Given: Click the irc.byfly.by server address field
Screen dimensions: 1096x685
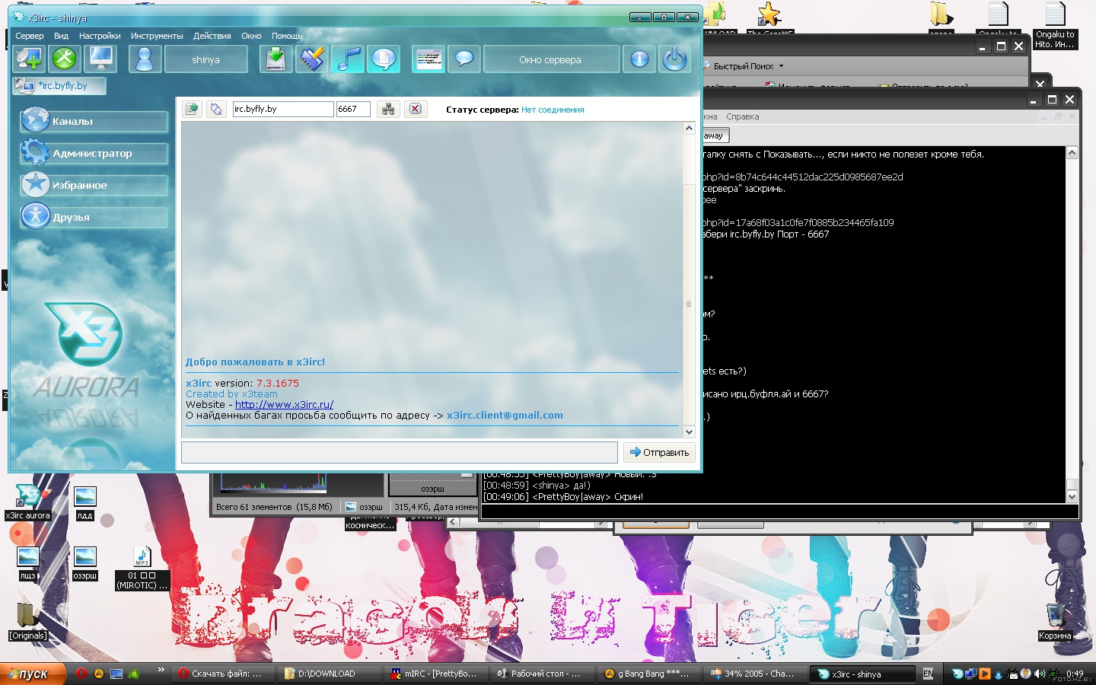Looking at the screenshot, I should pos(282,109).
